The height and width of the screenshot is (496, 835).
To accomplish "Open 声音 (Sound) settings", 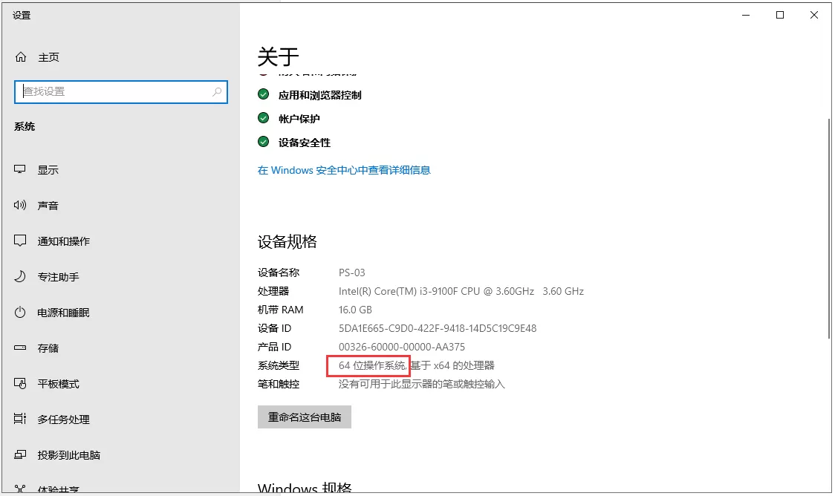I will (x=48, y=205).
